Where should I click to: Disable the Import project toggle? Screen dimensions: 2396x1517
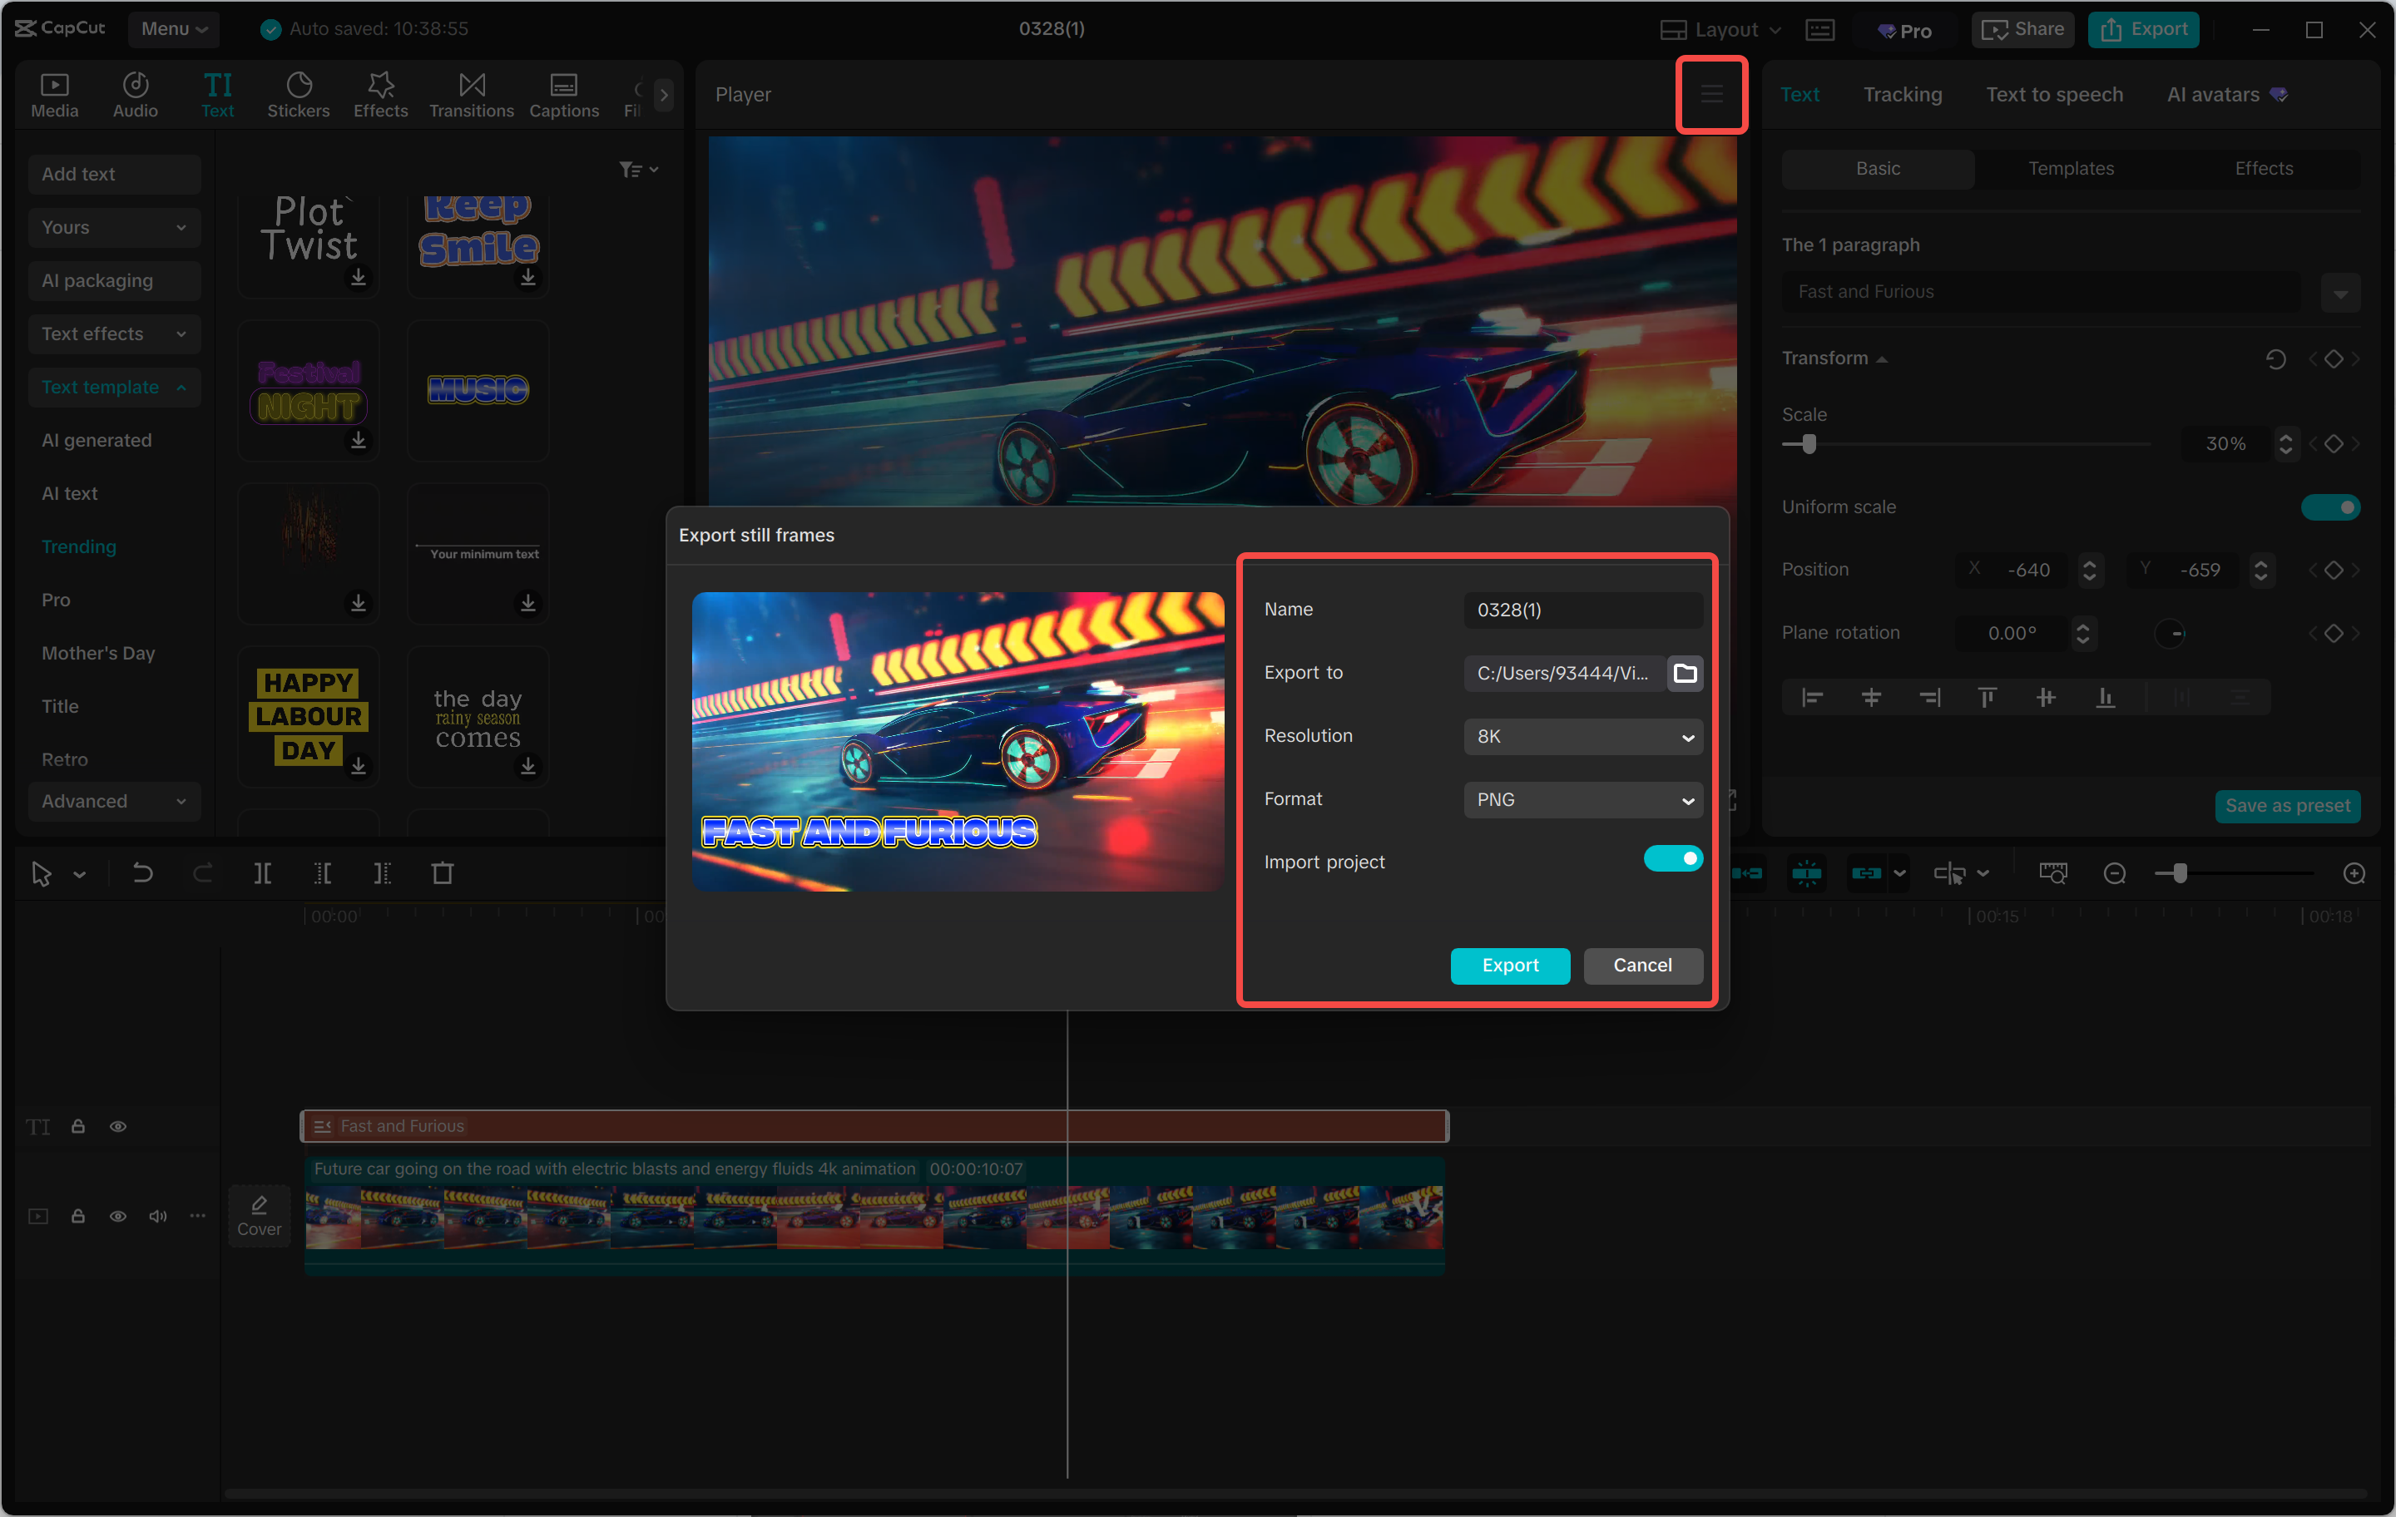point(1672,858)
